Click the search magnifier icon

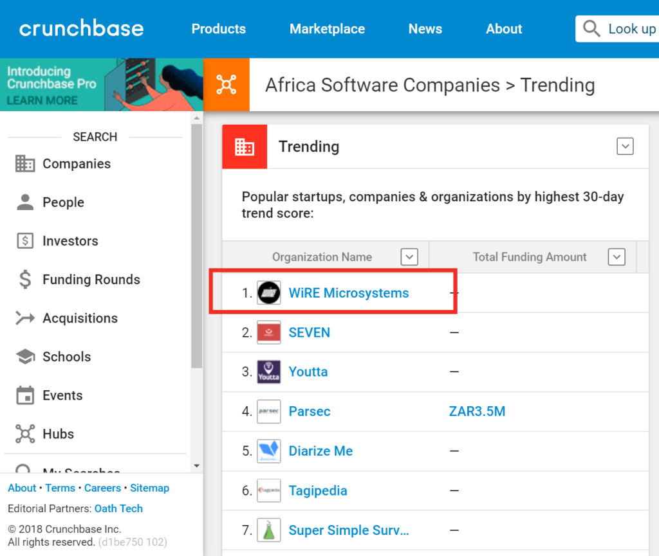click(x=591, y=28)
